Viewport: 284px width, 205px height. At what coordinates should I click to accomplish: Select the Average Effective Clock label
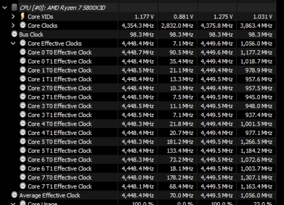[x=50, y=196]
